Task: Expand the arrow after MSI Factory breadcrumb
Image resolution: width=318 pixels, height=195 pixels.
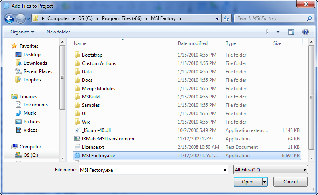Action: 180,18
